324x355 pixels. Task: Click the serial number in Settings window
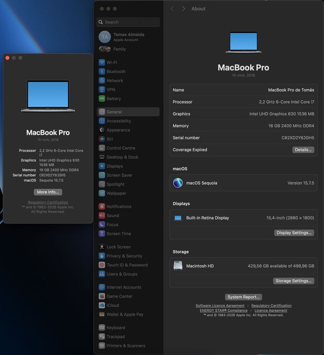pyautogui.click(x=298, y=137)
